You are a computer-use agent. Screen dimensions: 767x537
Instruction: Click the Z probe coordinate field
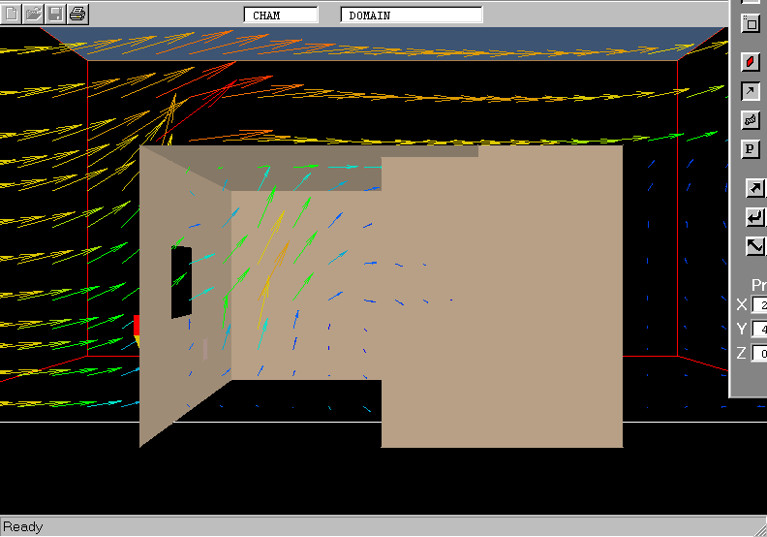(759, 353)
